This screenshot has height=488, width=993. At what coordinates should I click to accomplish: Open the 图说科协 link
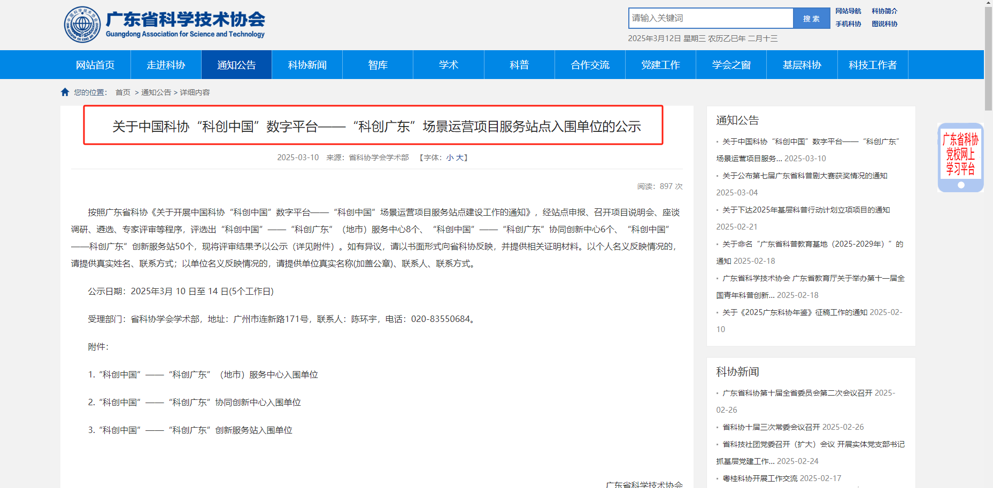(x=884, y=24)
